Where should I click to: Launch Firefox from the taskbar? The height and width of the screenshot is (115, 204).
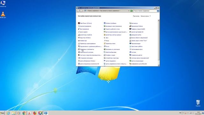35,113
